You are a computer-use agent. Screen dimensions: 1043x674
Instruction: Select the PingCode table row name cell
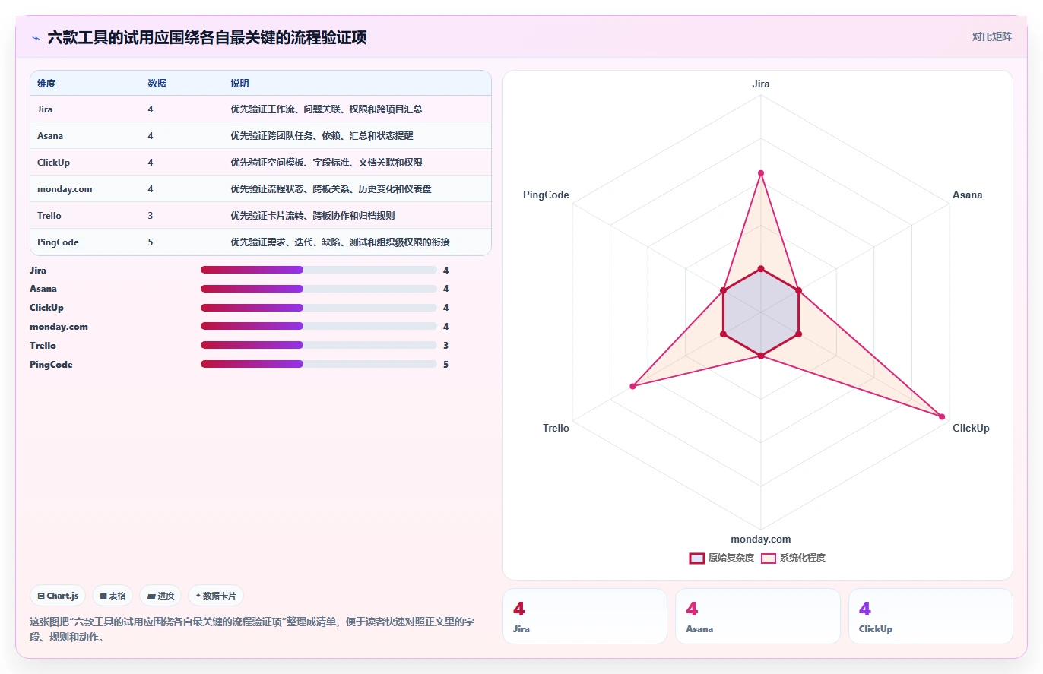click(58, 242)
